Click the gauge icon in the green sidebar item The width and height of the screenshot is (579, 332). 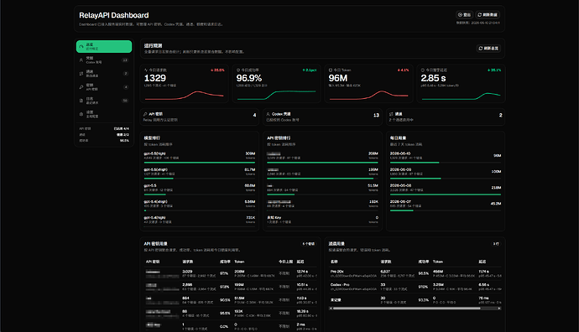pos(81,46)
